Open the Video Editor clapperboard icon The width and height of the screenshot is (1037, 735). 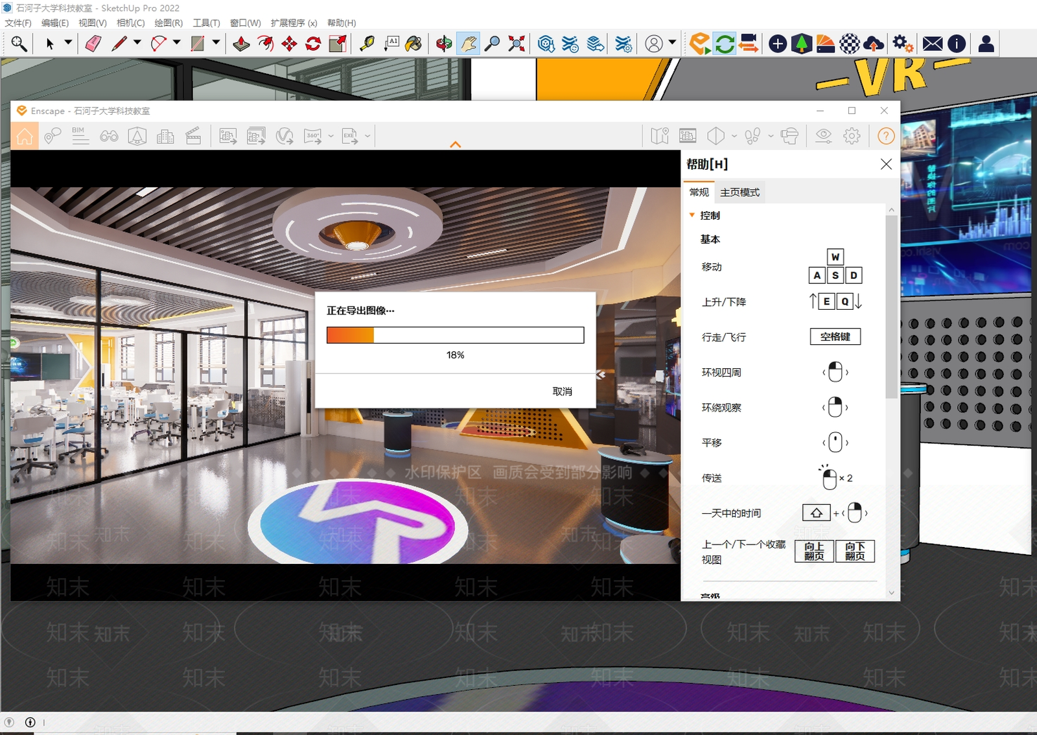coord(193,136)
